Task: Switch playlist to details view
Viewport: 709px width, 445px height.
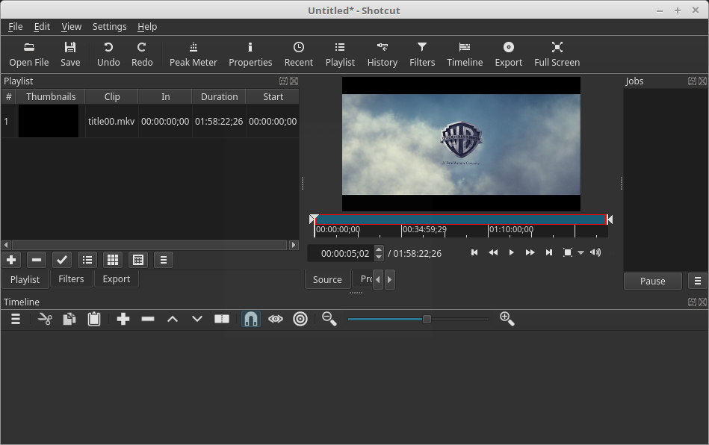Action: click(87, 260)
